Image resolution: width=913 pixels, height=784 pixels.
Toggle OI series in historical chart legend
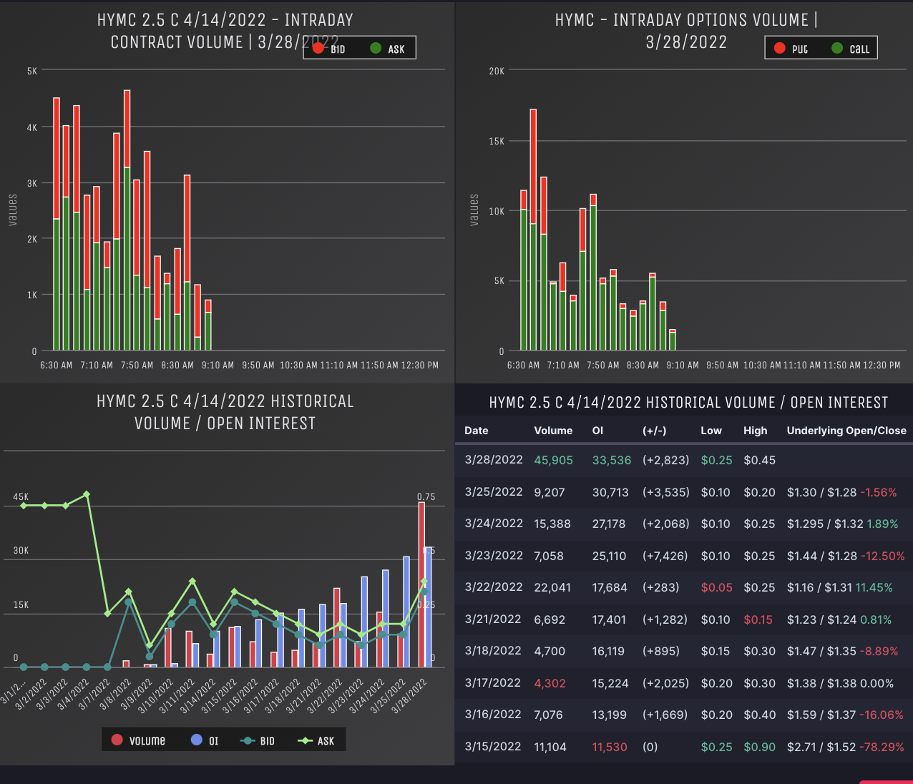pyautogui.click(x=205, y=740)
